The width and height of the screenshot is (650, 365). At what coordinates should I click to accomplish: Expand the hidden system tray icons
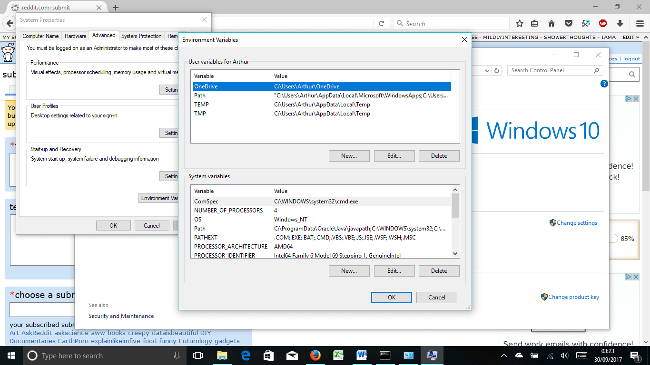point(505,355)
